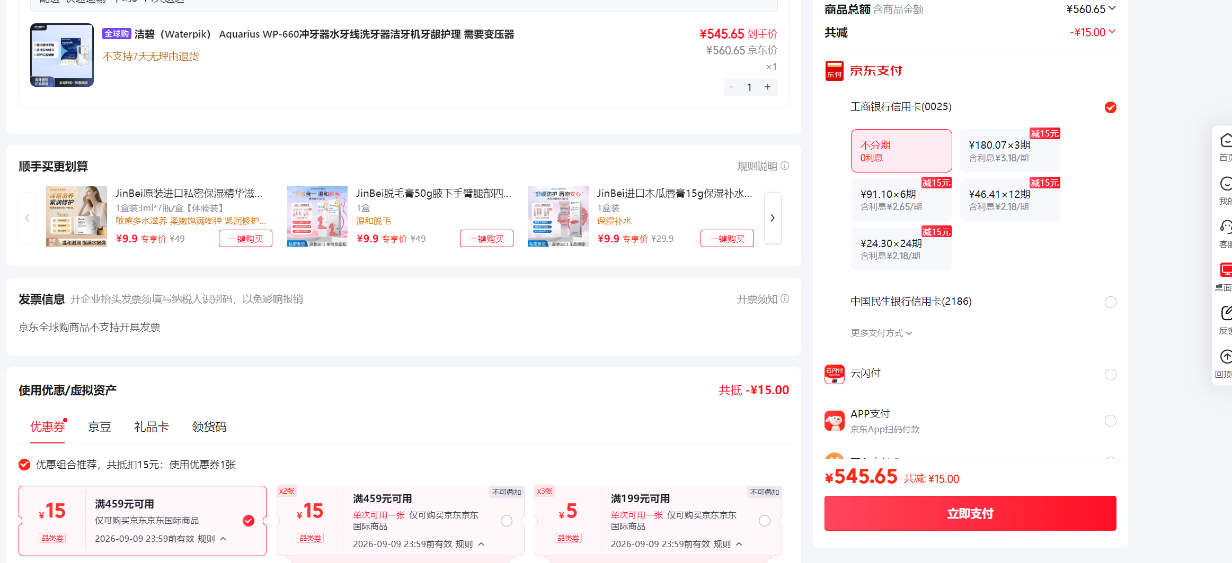
Task: Click the APP支付 JD dog icon
Action: [835, 421]
